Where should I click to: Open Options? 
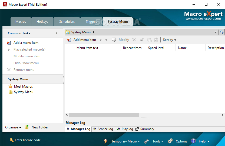coord(181,141)
